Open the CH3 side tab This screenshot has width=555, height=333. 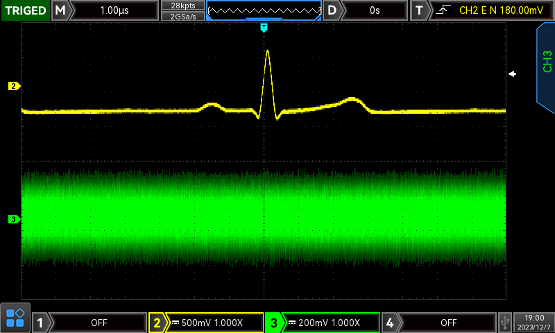coord(546,61)
